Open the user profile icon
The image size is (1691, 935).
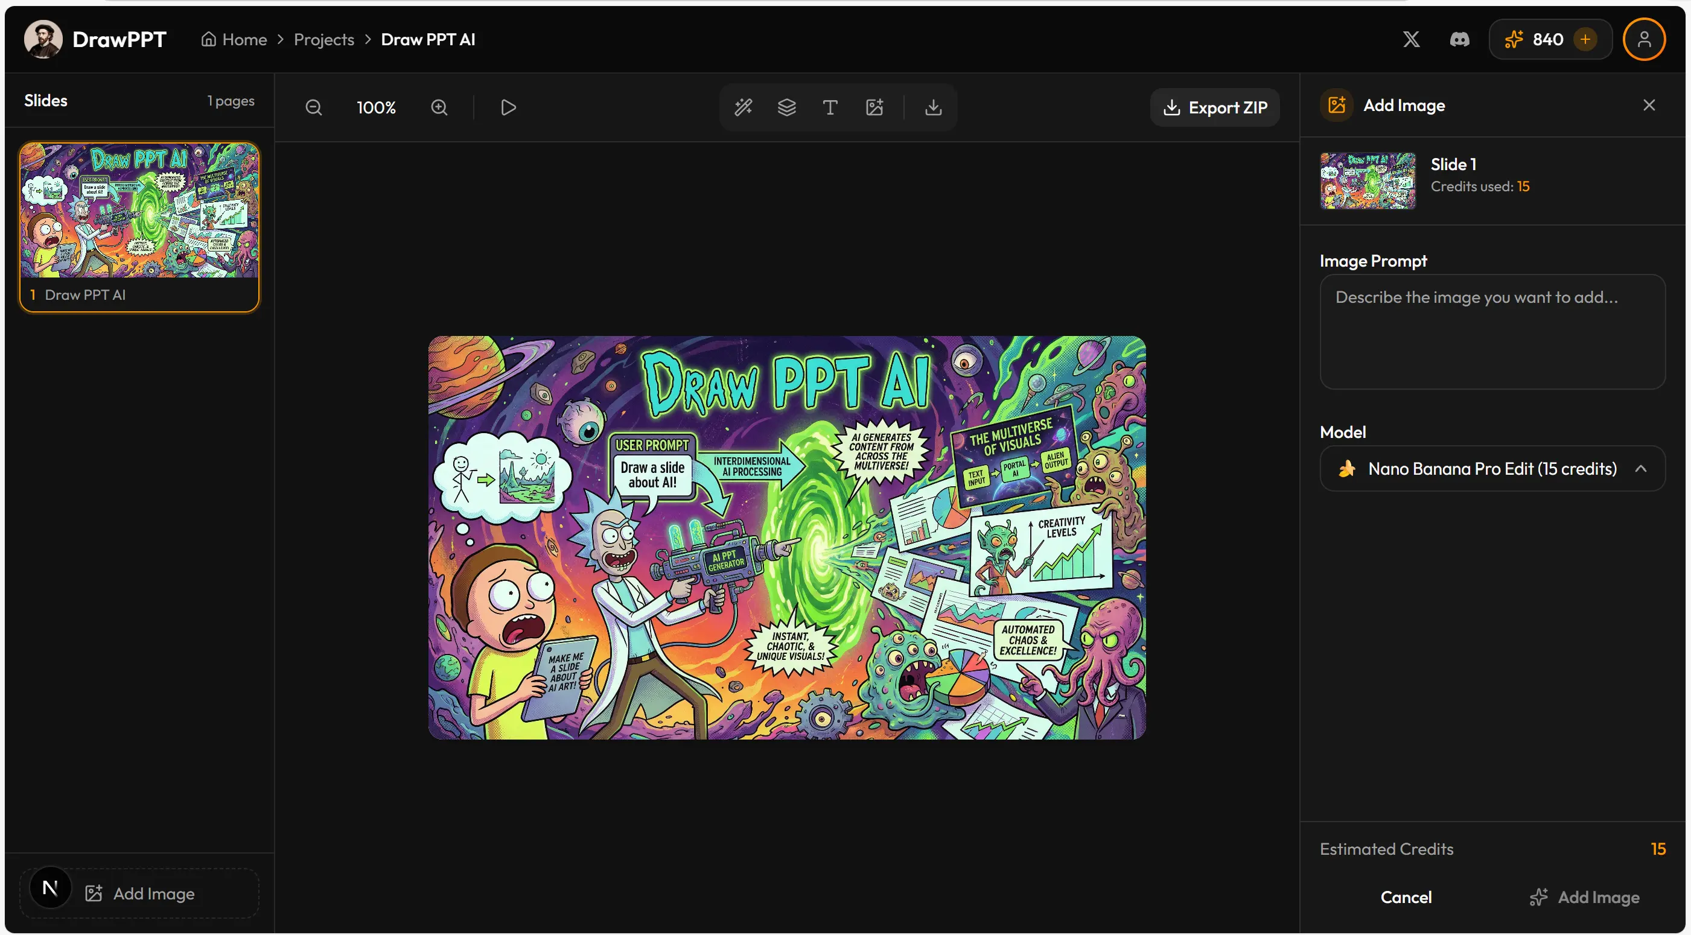pos(1644,39)
